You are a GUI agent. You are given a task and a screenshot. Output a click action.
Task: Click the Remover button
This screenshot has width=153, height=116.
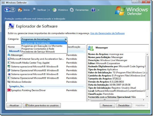108,105
